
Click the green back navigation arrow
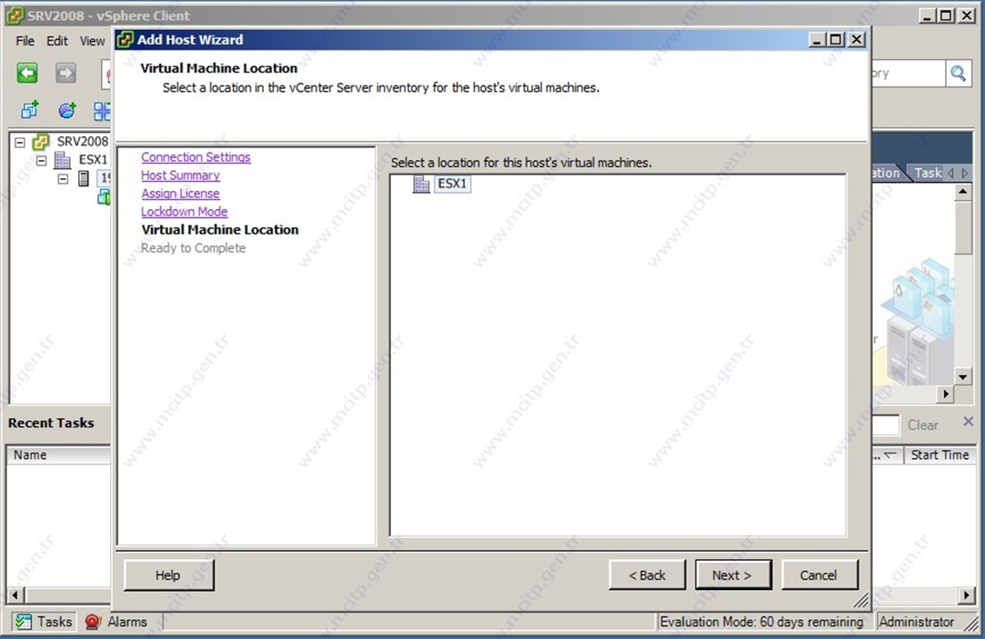tap(27, 73)
